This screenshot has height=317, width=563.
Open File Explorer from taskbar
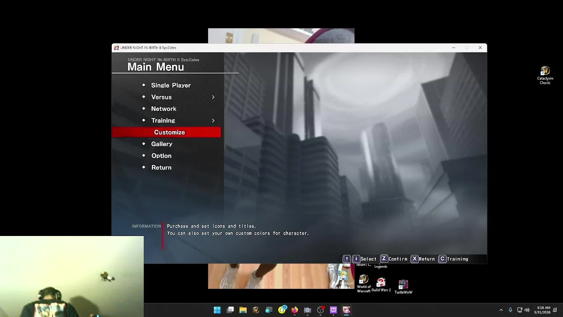coord(243,310)
